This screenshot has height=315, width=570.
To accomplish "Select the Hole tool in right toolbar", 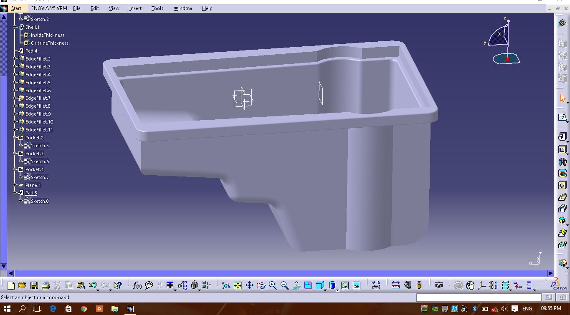I will [562, 185].
